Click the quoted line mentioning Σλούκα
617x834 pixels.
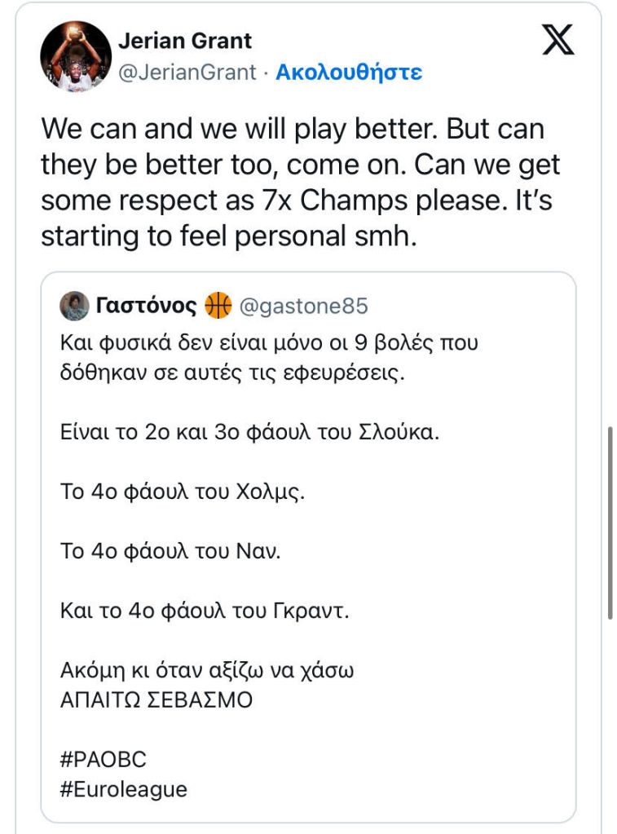pyautogui.click(x=249, y=432)
